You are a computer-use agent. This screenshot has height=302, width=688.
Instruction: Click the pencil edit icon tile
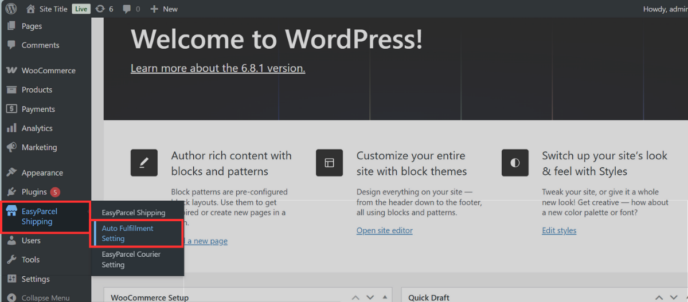click(144, 163)
